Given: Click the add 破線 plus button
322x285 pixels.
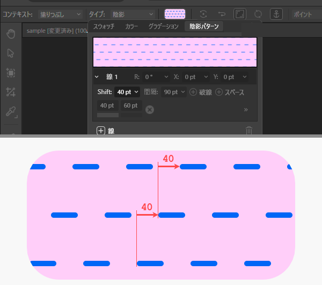Looking at the screenshot, I should point(193,92).
